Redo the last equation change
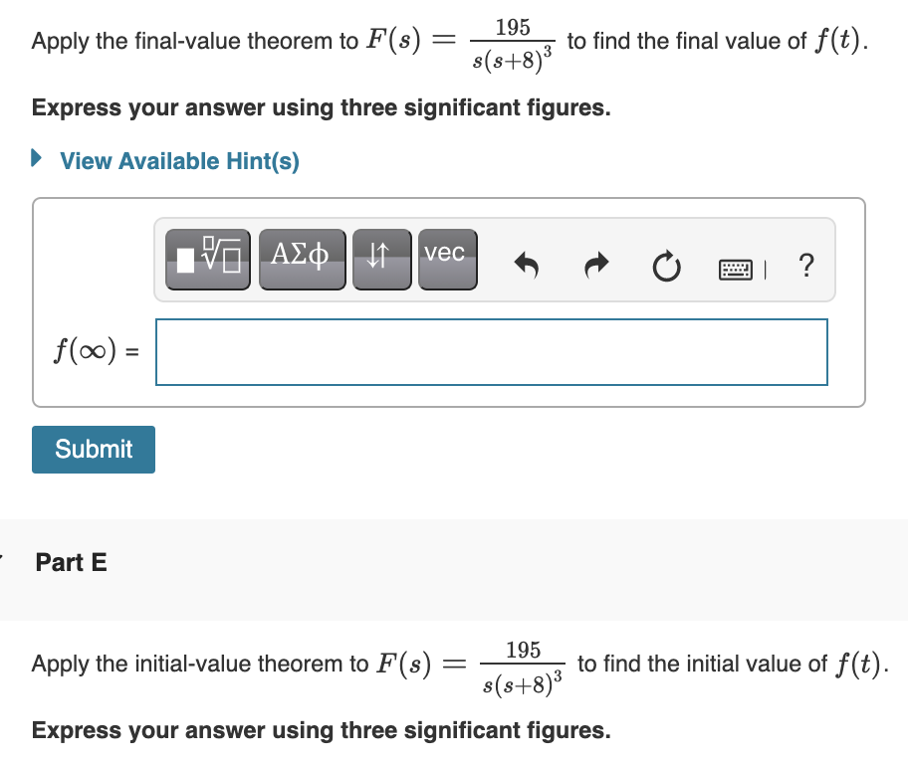 click(595, 265)
